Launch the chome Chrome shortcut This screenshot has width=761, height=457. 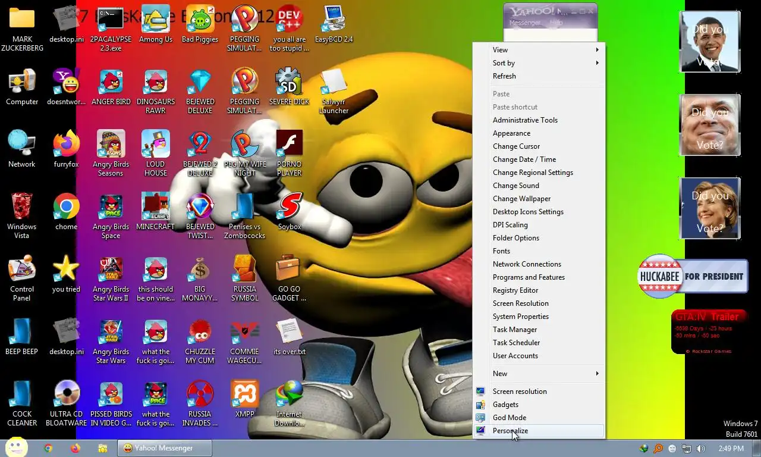pos(66,212)
